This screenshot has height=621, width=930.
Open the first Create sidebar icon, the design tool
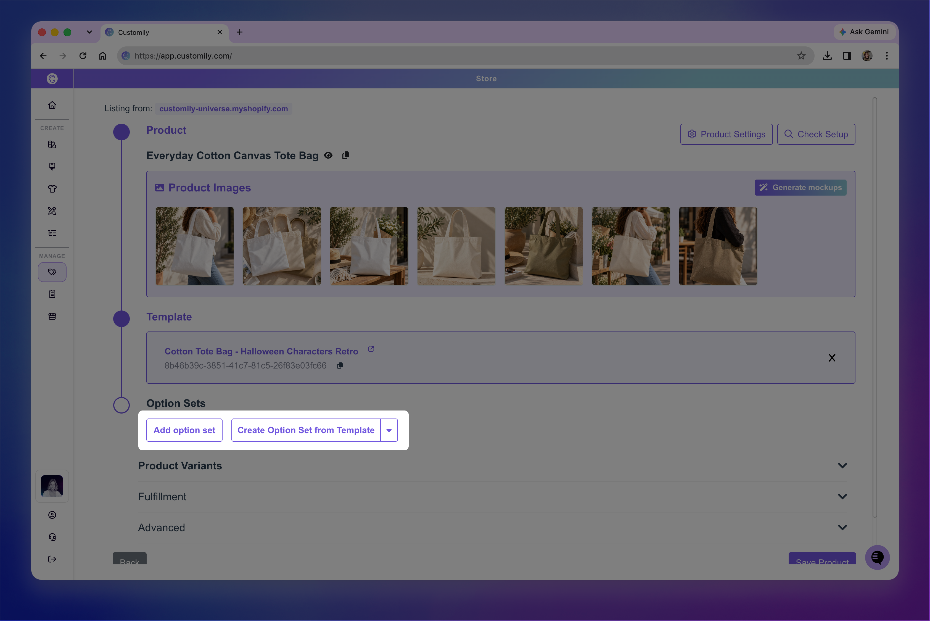coord(52,144)
